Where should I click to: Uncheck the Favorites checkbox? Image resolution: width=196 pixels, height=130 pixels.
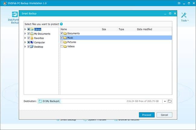click(29, 38)
